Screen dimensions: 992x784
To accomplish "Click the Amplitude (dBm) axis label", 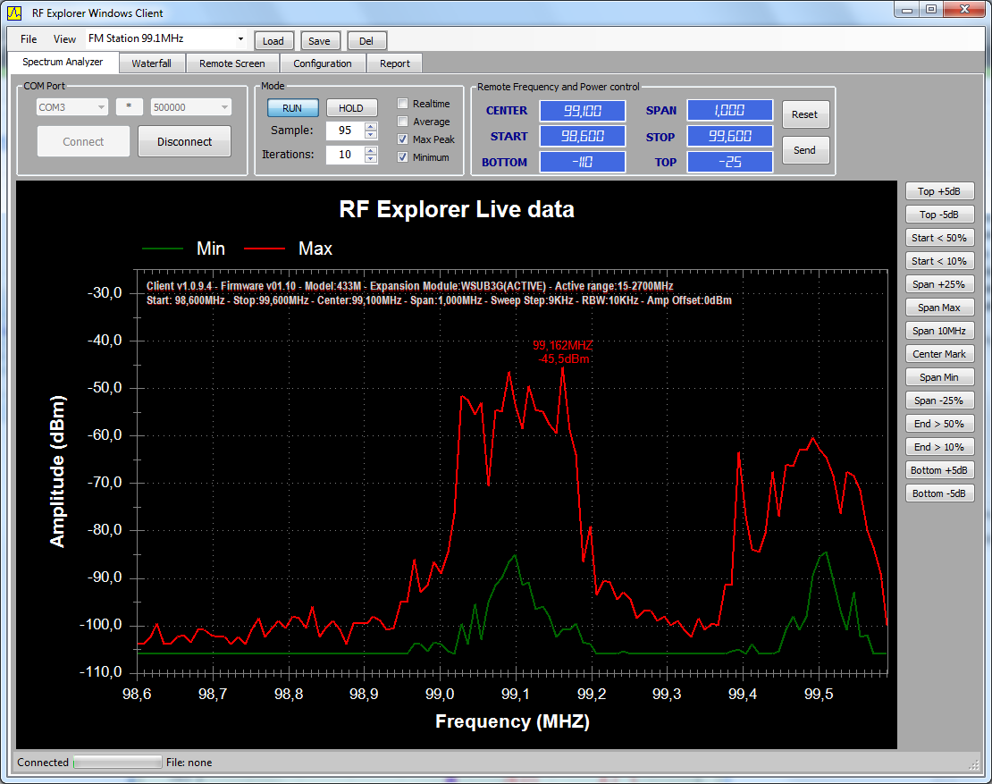I will [57, 471].
